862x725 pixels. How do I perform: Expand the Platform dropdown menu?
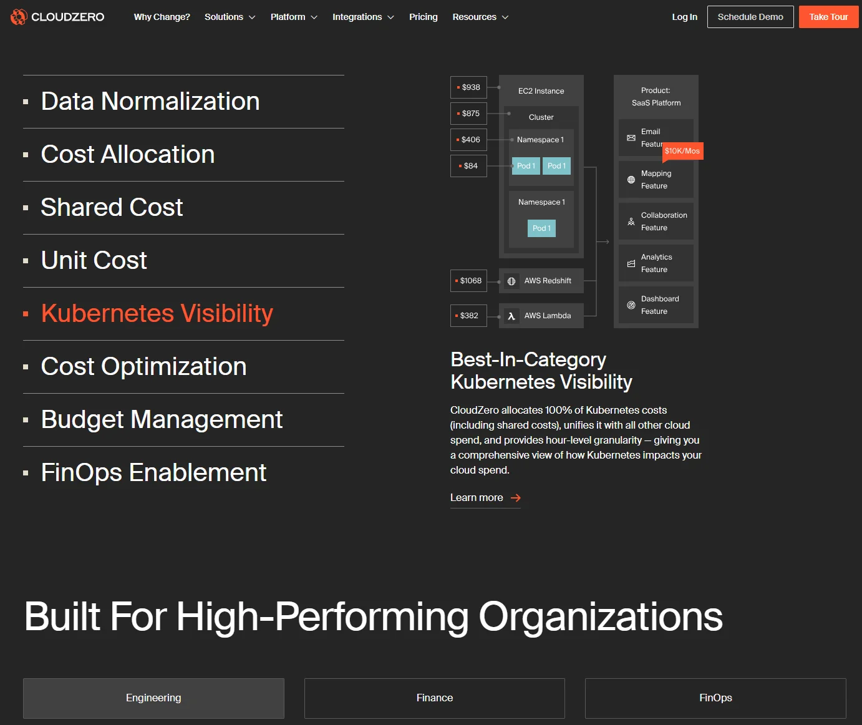pyautogui.click(x=294, y=17)
